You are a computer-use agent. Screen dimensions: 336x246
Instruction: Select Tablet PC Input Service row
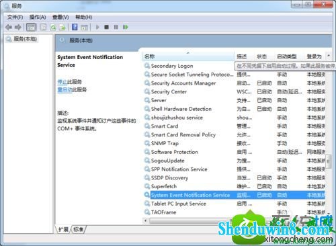235,204
